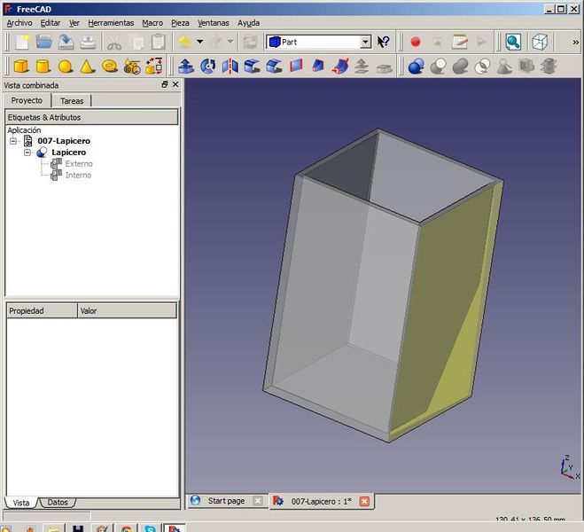Activate the Extrude tool
Screen dimensions: 584x532
[186, 66]
